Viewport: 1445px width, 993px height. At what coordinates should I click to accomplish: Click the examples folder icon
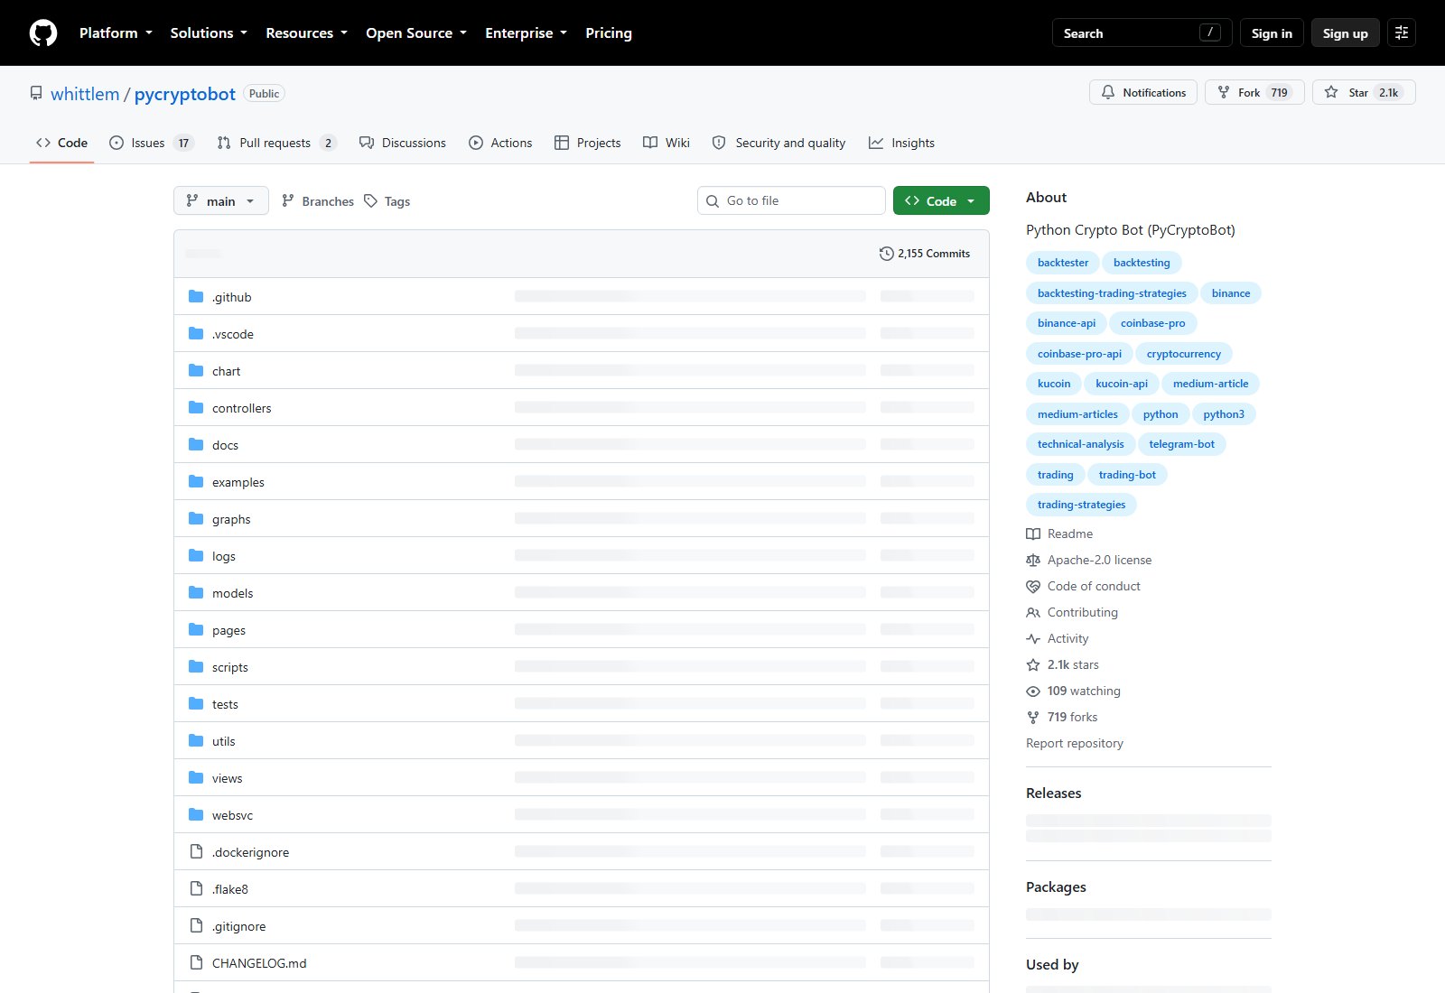coord(196,481)
